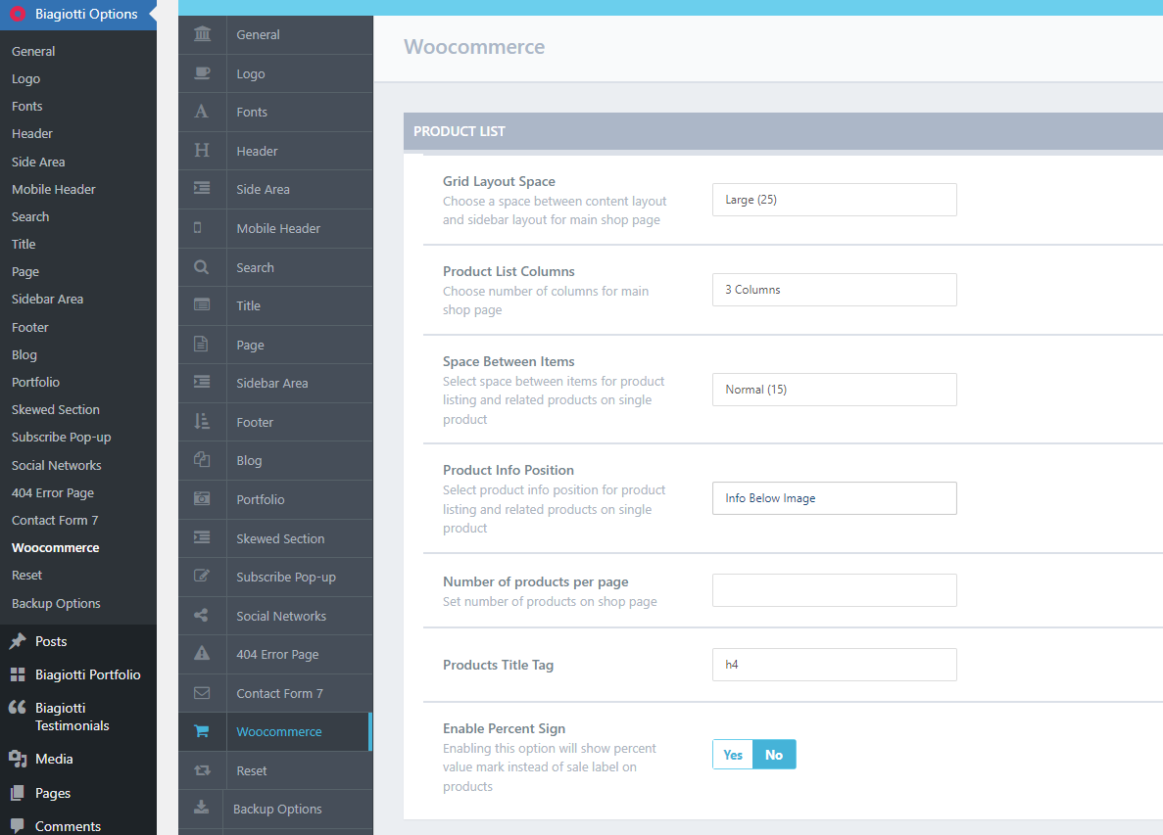This screenshot has width=1163, height=835.
Task: Click the copy icon beside Blog
Action: click(x=202, y=459)
